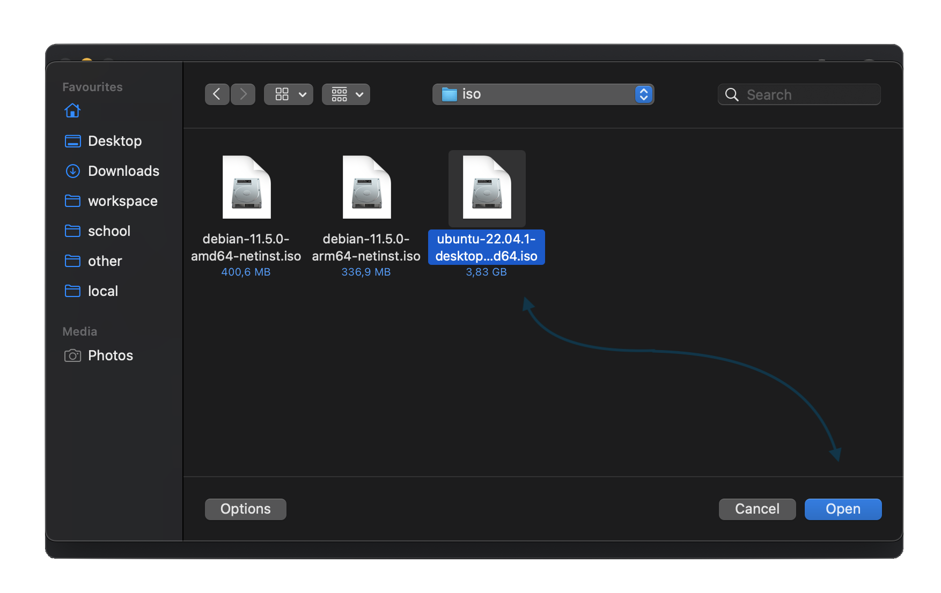Open the group-by options dropdown

345,94
